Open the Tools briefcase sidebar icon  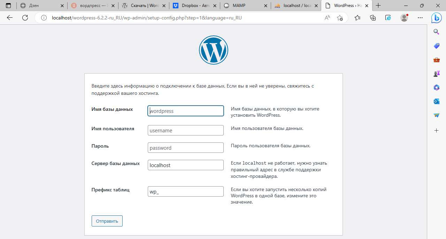pyautogui.click(x=436, y=60)
